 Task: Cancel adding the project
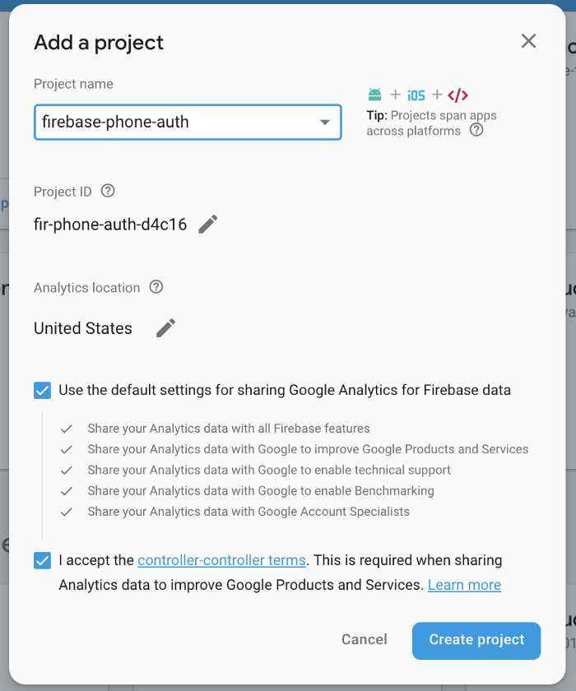(364, 639)
